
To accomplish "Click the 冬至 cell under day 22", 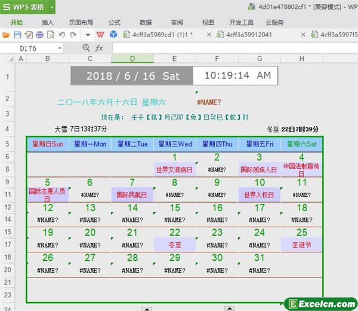I will pyautogui.click(x=175, y=245).
